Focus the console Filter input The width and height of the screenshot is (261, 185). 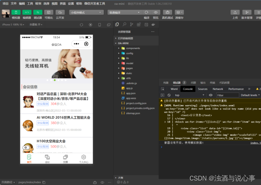click(x=228, y=95)
